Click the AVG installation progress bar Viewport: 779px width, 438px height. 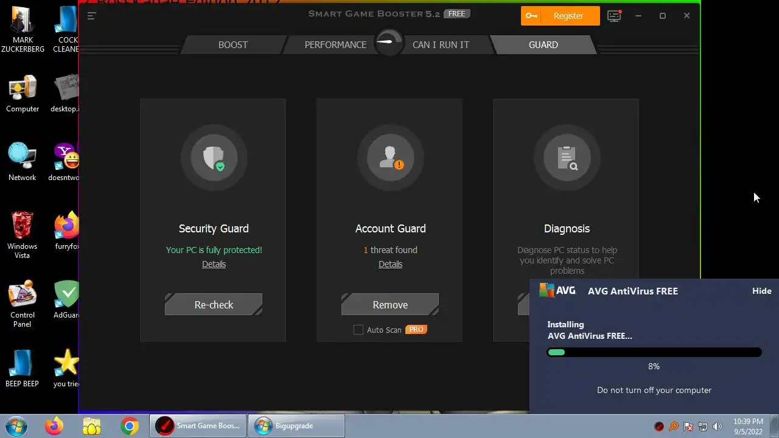point(654,352)
